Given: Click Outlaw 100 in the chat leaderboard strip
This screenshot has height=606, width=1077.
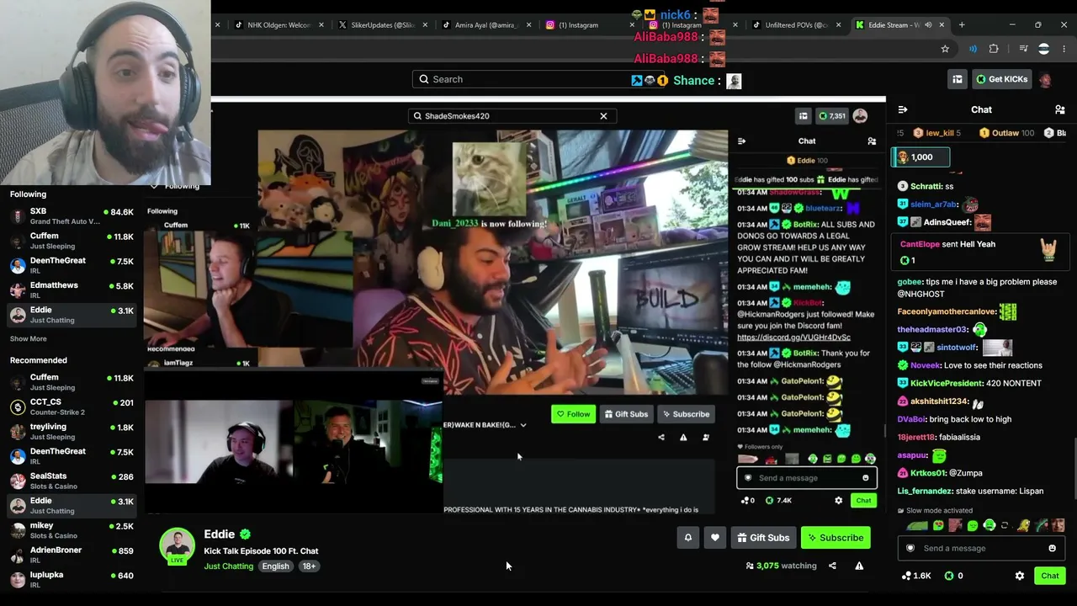Looking at the screenshot, I should point(1006,133).
